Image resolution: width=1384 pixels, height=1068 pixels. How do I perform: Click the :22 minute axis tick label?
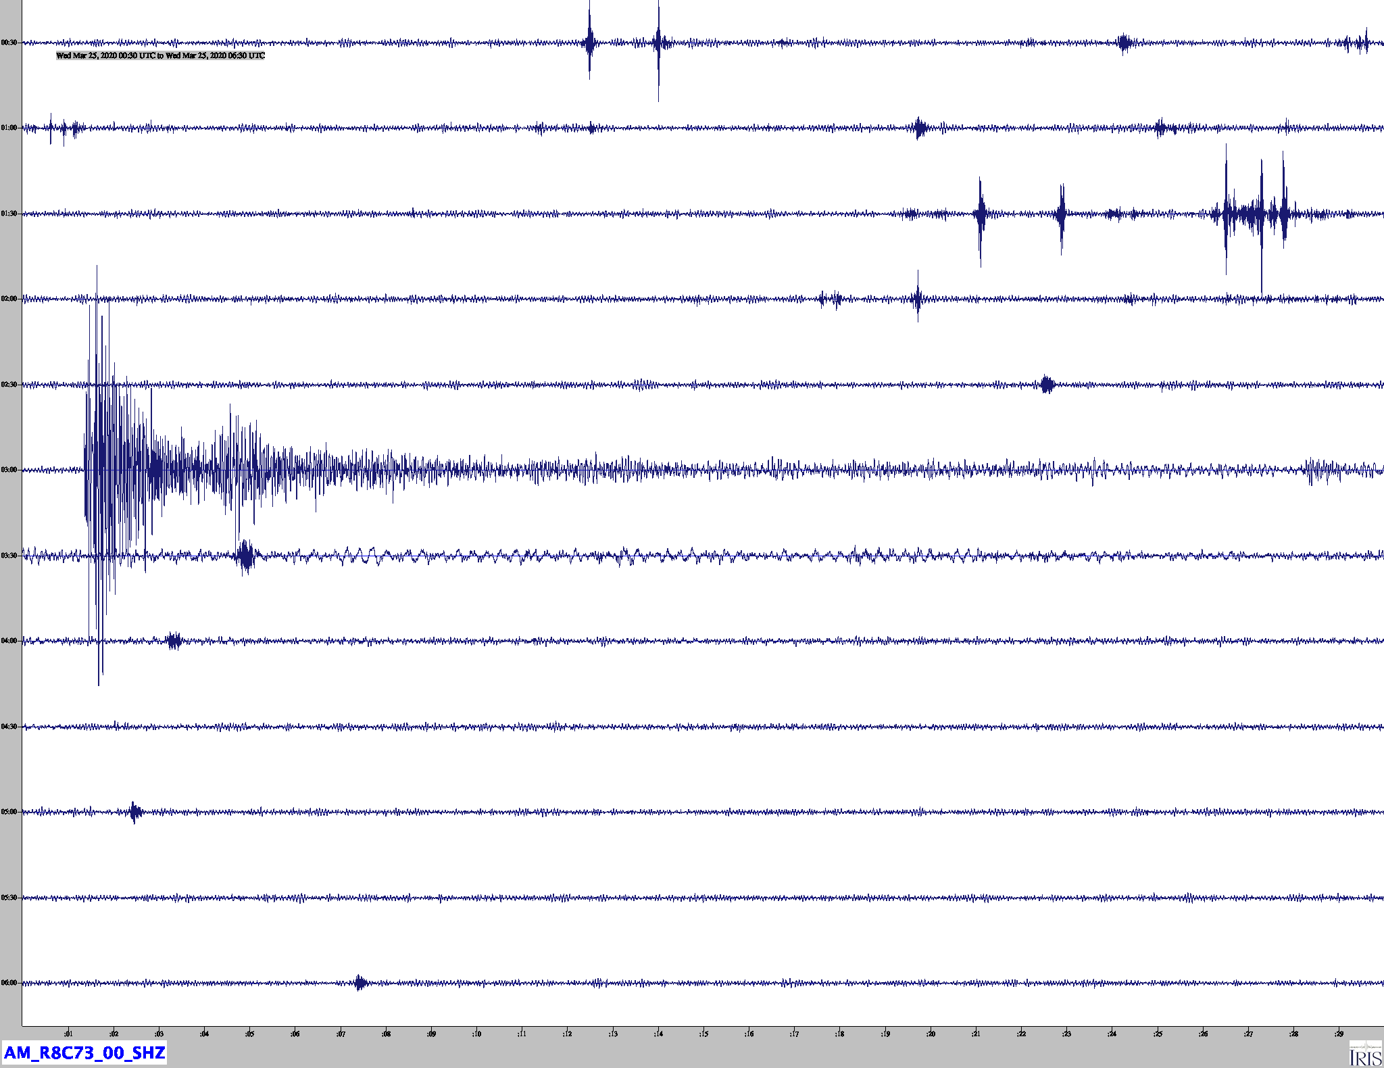(1021, 1034)
